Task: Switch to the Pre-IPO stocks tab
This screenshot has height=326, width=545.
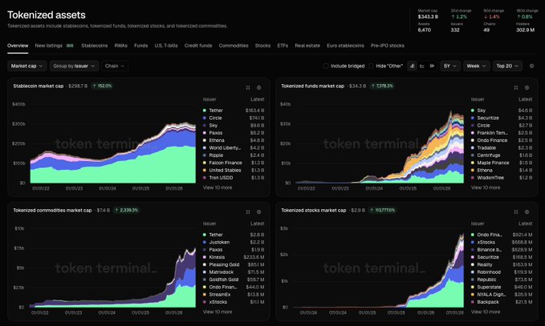Action: point(388,46)
